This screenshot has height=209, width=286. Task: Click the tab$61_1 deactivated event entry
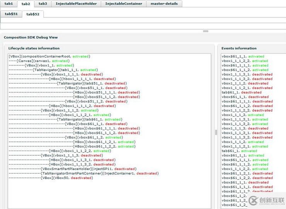[x=241, y=92]
